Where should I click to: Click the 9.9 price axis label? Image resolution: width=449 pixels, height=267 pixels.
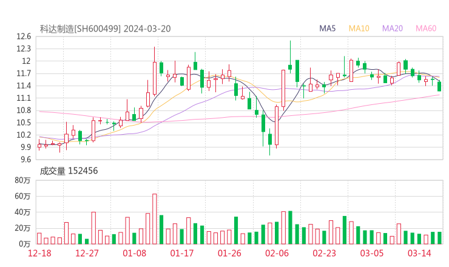[x=25, y=147]
